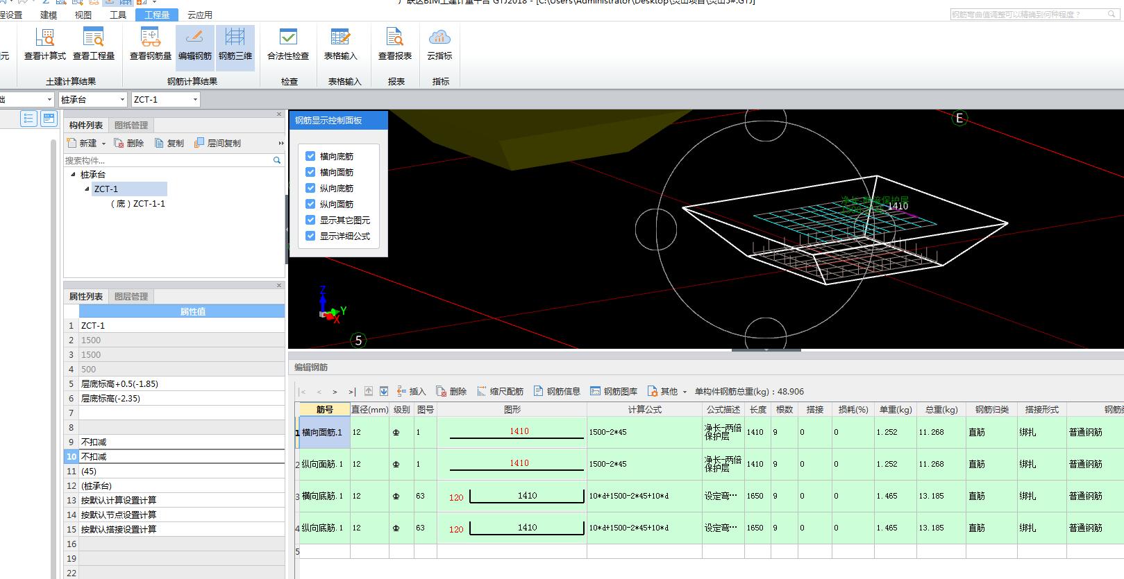
Task: Open 钢筋图库 in rebar toolbar
Action: [x=614, y=391]
